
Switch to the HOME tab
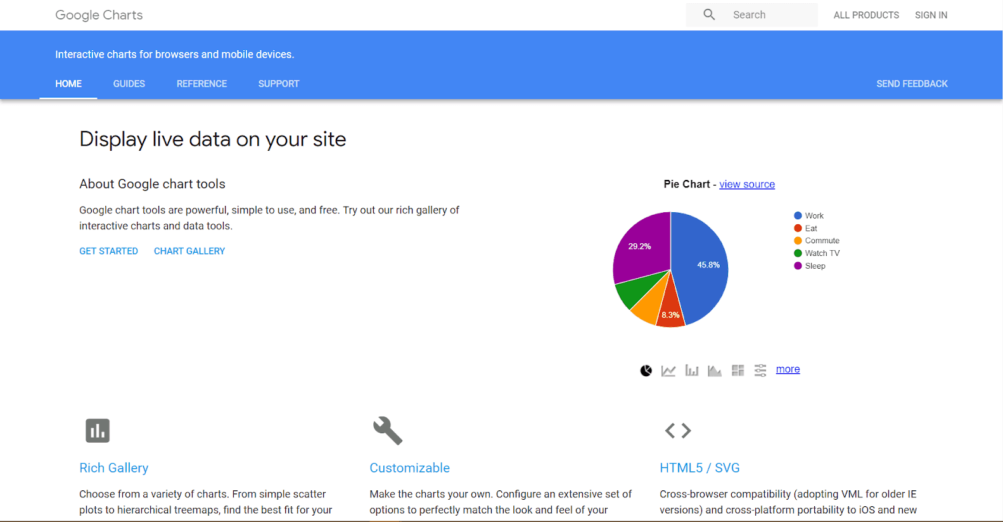(x=68, y=84)
